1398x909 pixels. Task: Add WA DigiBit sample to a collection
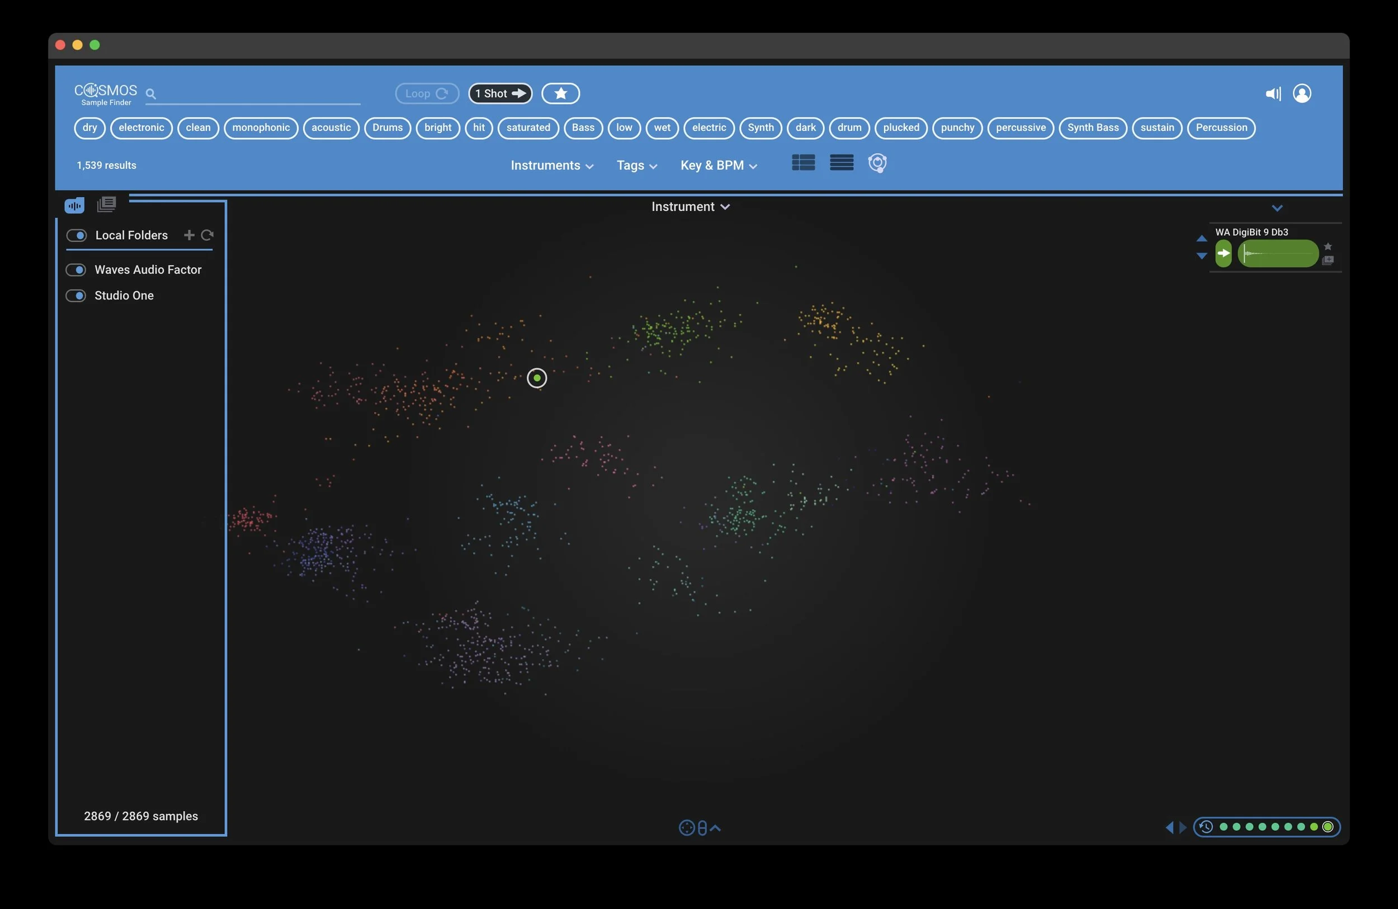[1328, 260]
